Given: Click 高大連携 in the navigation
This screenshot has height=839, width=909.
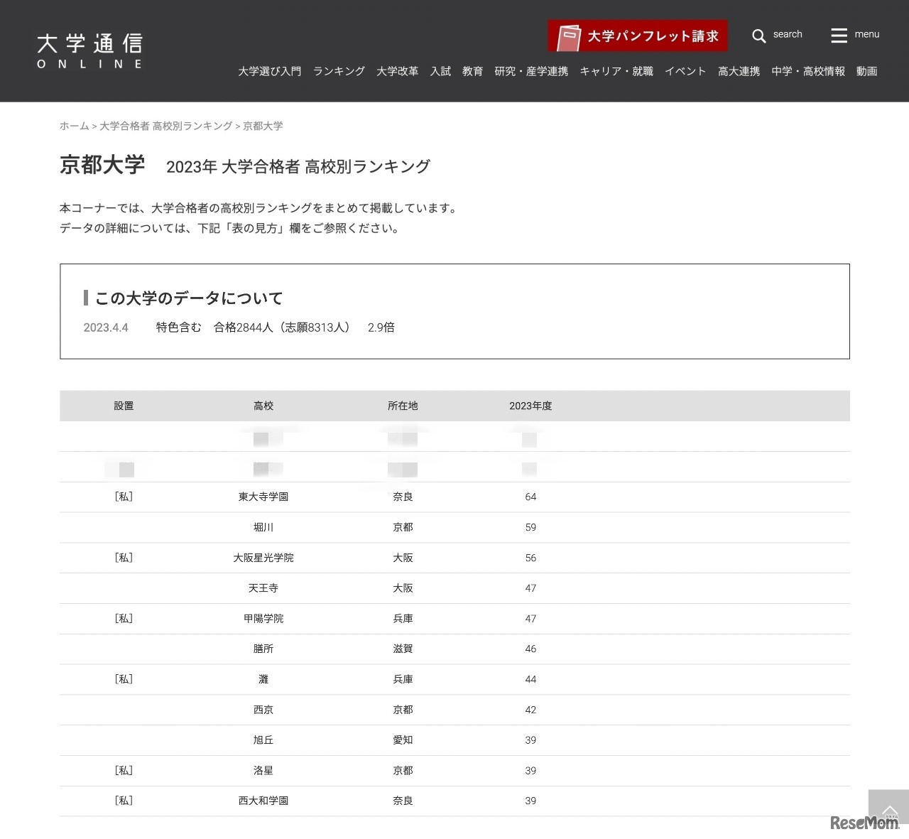Looking at the screenshot, I should click(738, 71).
